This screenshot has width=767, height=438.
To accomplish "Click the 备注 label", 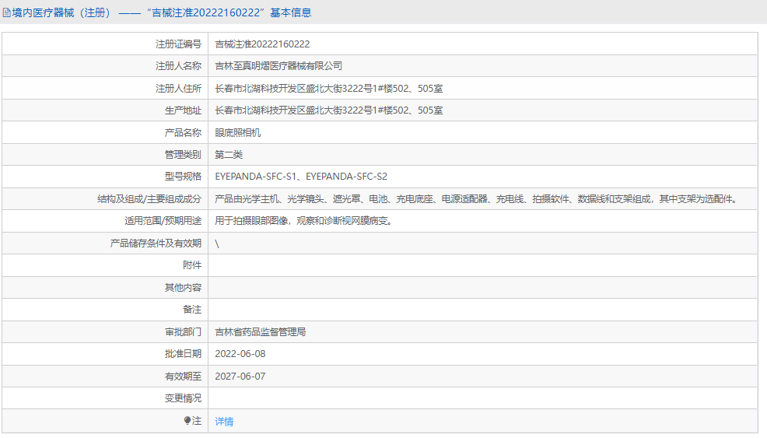I will [192, 310].
